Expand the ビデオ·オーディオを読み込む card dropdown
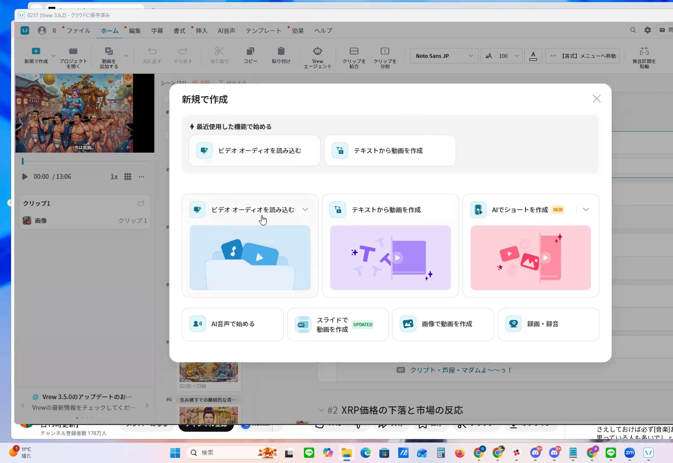The width and height of the screenshot is (673, 463). pos(305,210)
